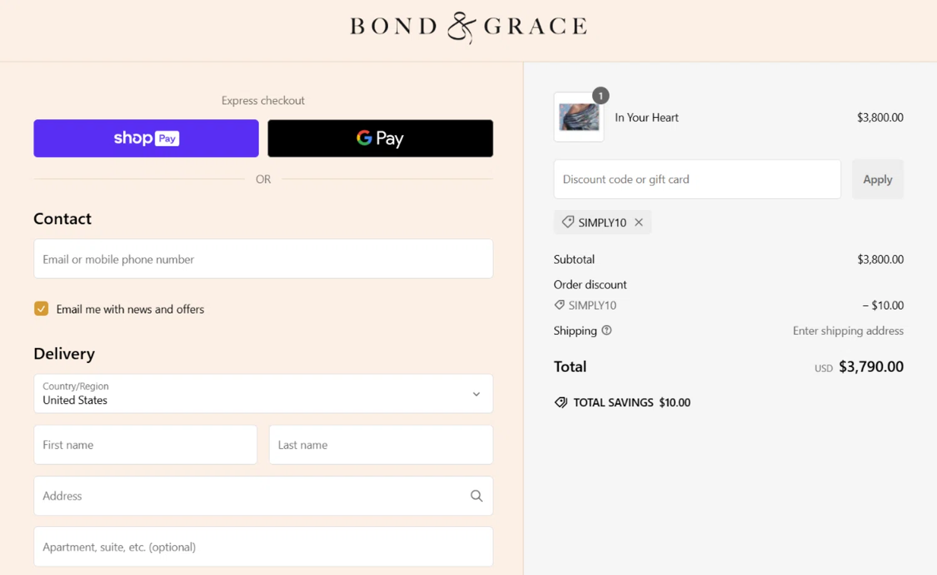Open the Bond & Grace logo link
This screenshot has width=937, height=575.
(468, 27)
